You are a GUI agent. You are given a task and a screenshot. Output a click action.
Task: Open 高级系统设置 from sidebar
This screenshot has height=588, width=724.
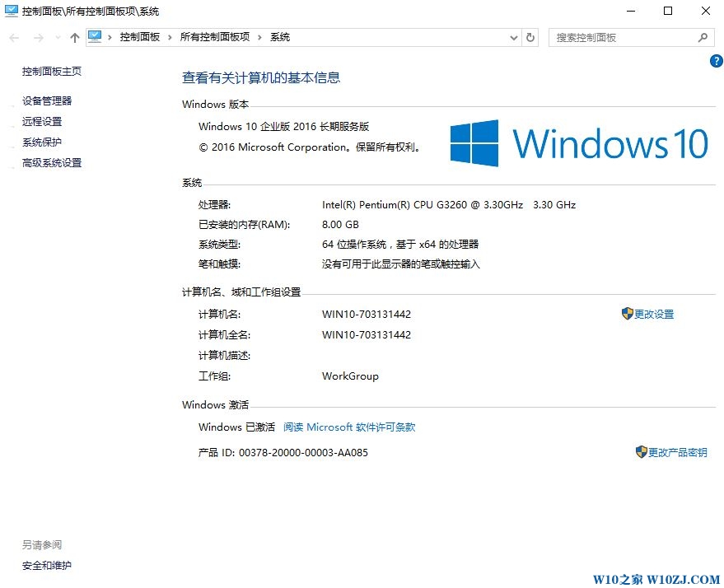click(x=52, y=163)
